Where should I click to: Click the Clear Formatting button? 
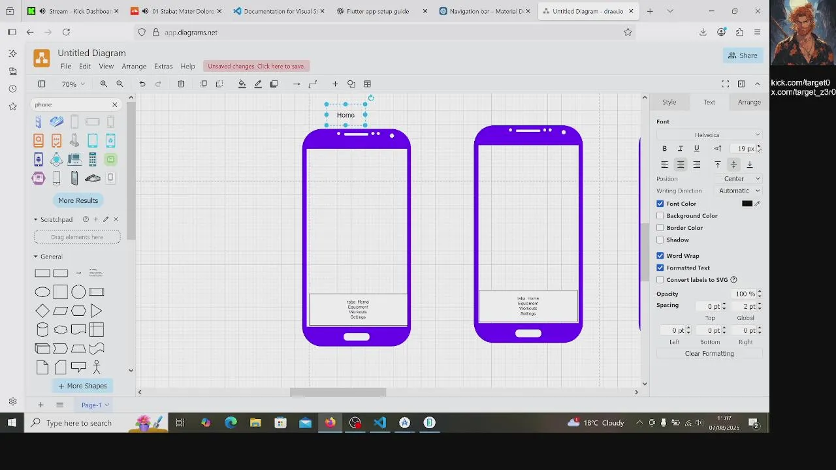tap(709, 354)
